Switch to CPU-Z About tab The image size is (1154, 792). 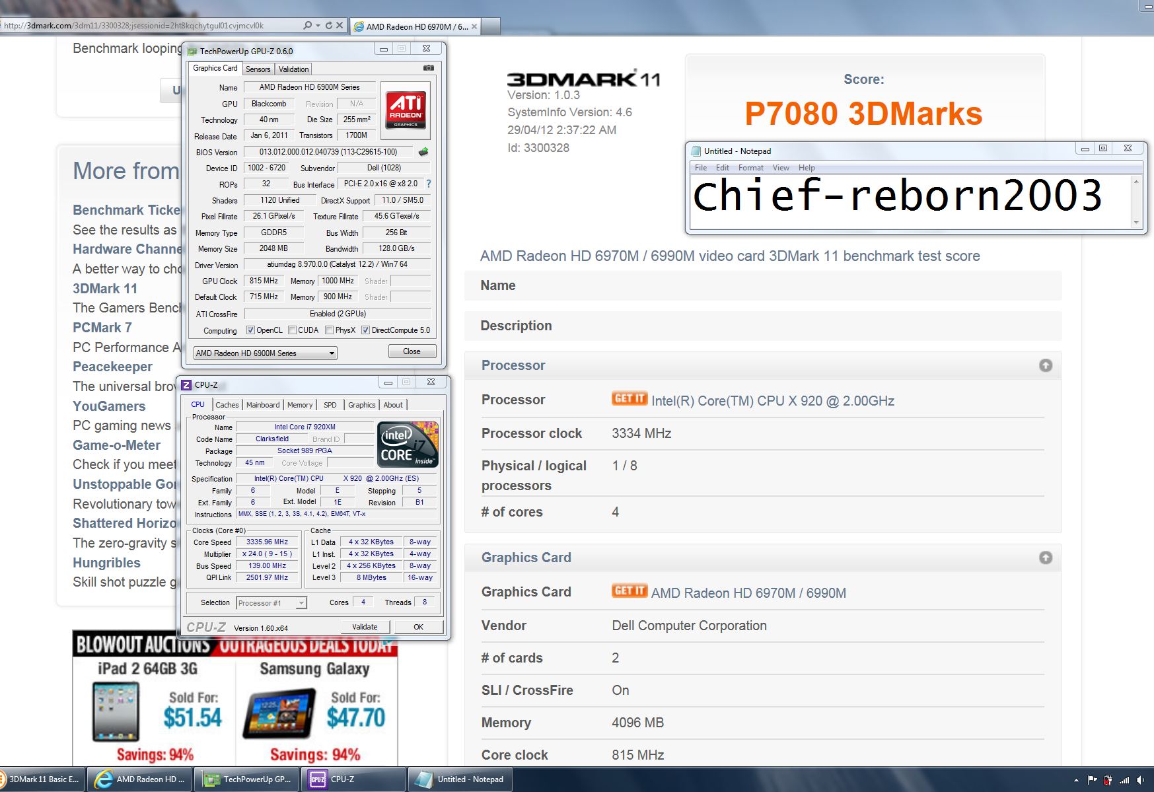[x=393, y=405]
